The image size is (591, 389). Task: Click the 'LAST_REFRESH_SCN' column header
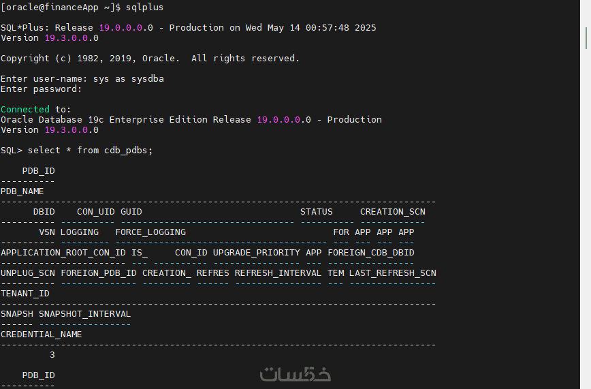pos(393,273)
